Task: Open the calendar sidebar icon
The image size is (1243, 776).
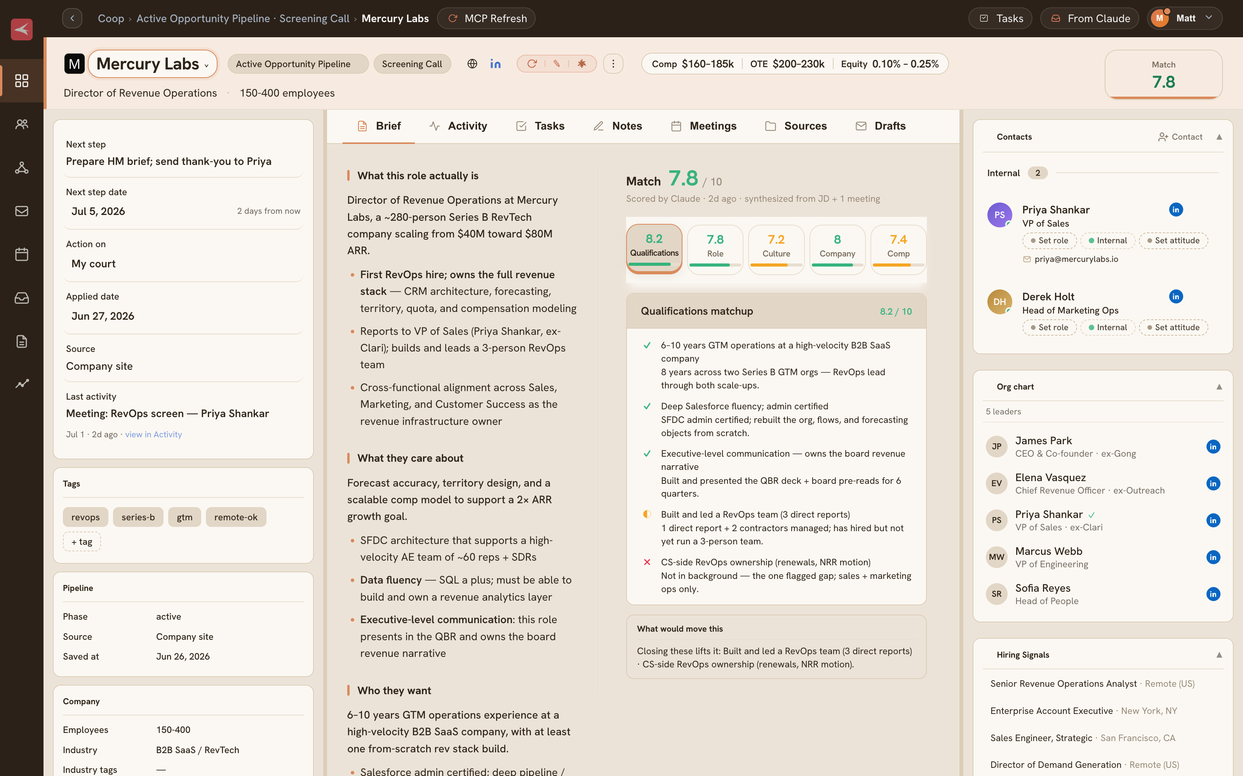Action: point(22,255)
